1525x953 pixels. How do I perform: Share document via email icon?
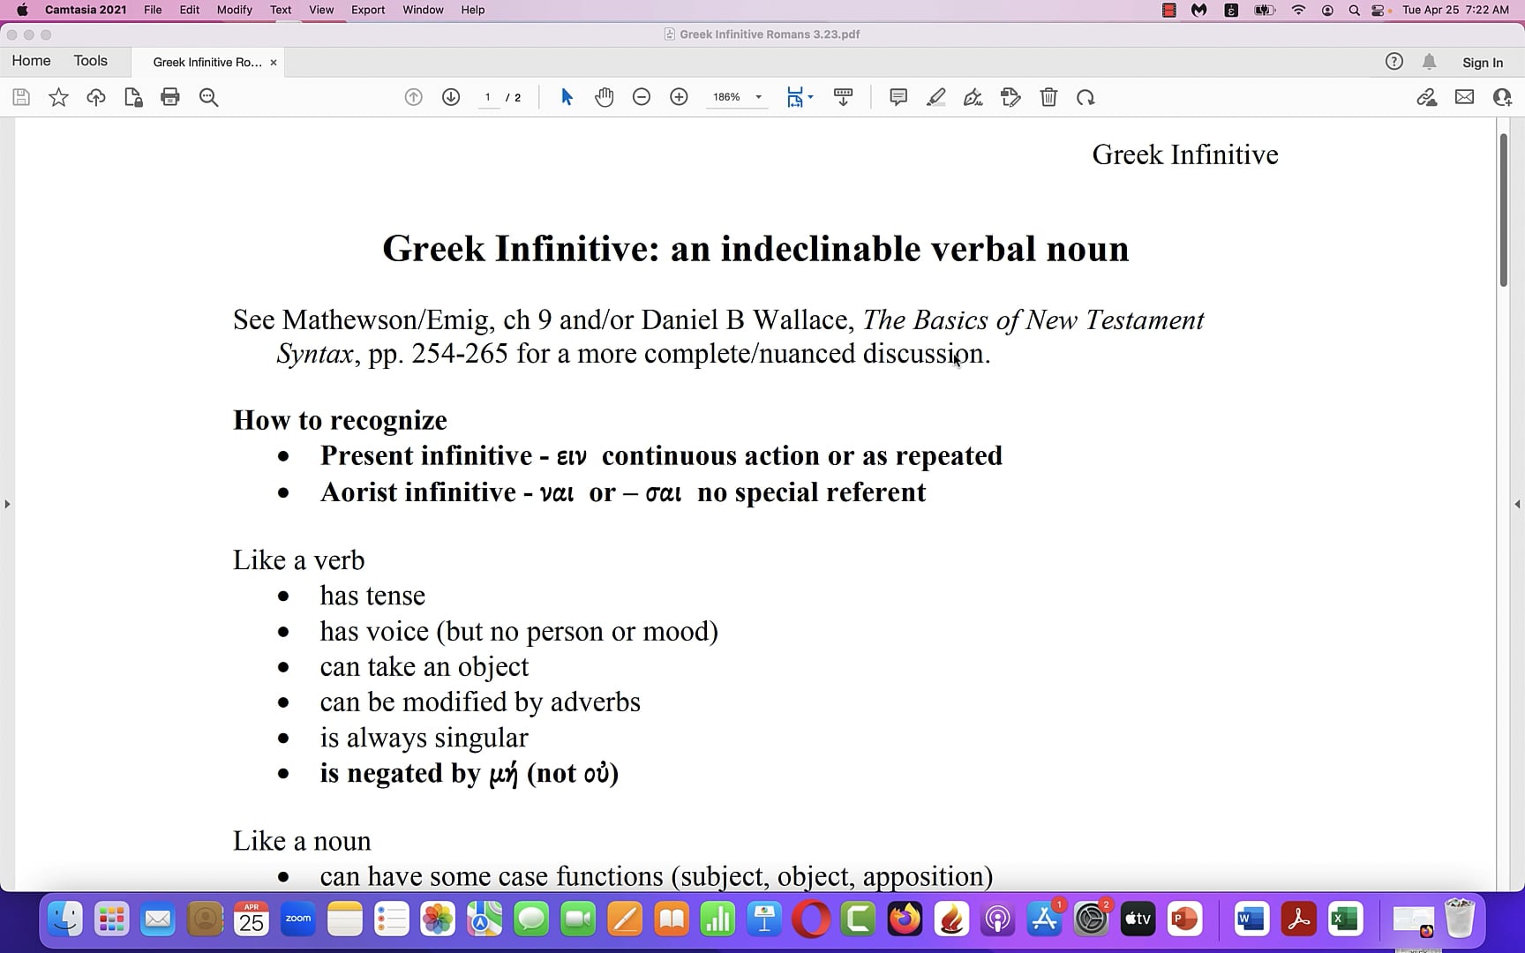[x=1464, y=97]
